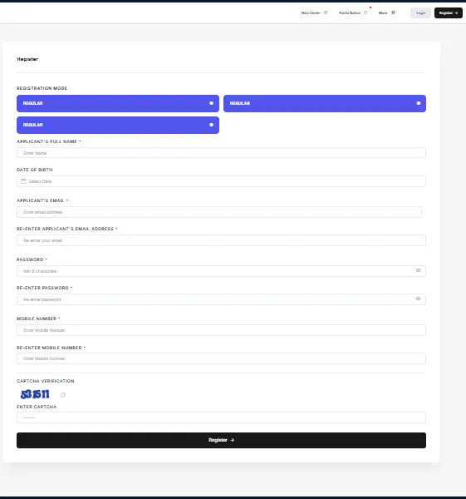
Task: Select the second-row Regular registration mode option
Action: coord(118,125)
